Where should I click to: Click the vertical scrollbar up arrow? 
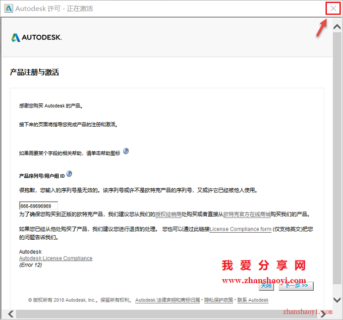[x=337, y=27]
